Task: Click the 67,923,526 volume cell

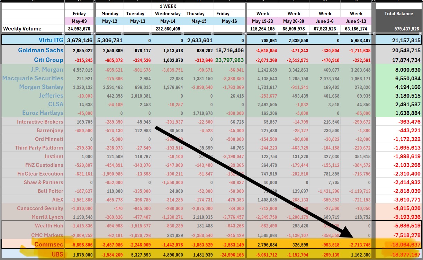Action: [325, 29]
